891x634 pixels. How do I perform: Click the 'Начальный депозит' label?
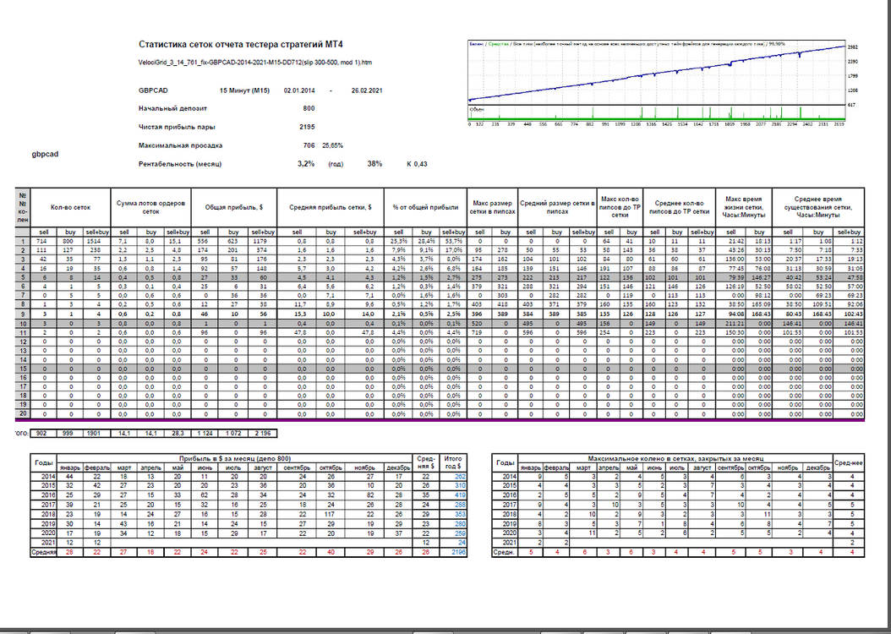tap(172, 108)
